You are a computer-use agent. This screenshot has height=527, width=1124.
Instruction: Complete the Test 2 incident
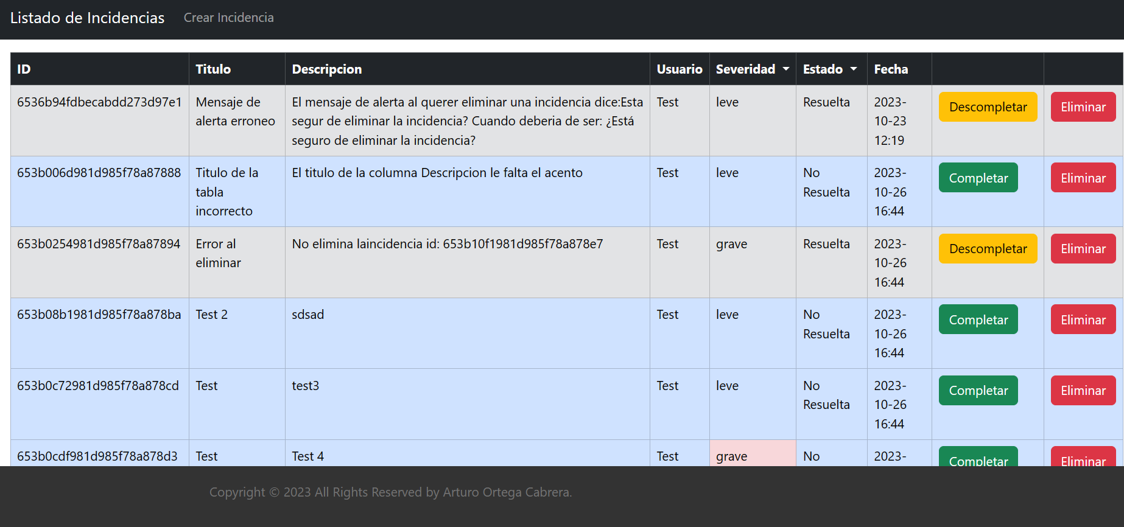(x=978, y=319)
